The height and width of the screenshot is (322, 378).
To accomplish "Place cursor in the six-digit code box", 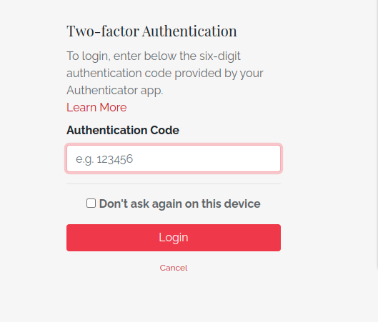I will coord(174,159).
